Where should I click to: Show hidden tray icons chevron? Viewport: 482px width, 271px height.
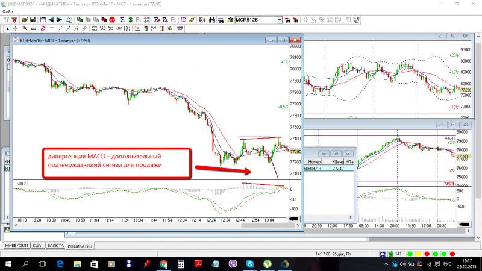tap(386, 264)
